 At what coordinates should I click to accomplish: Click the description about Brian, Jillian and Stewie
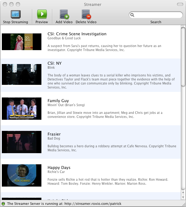105,114
